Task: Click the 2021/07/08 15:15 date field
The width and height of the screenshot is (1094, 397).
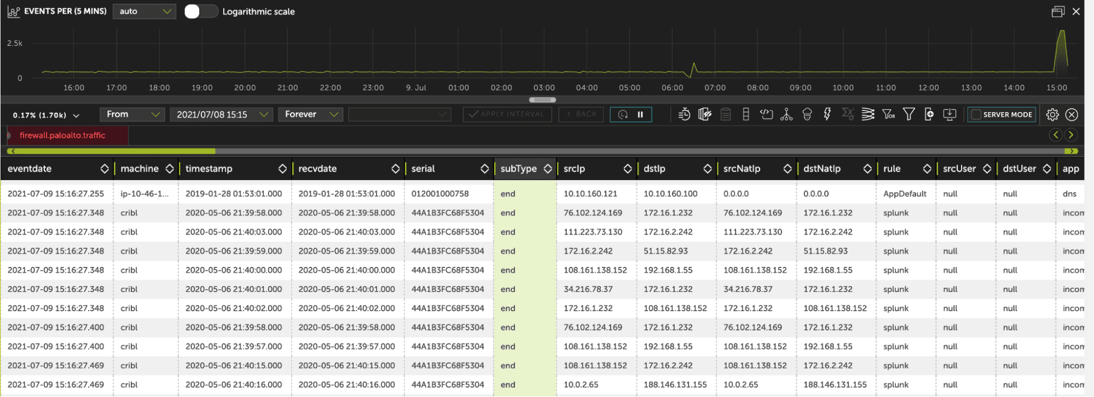Action: (x=221, y=114)
